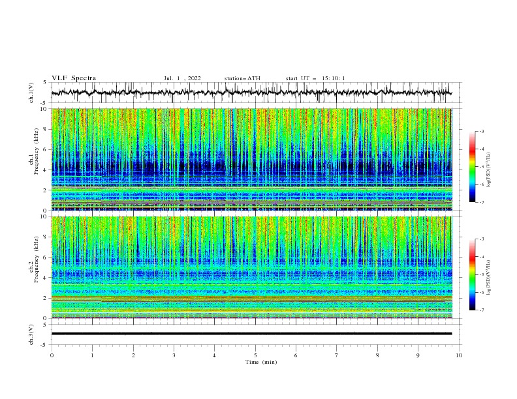Click the upper PSD color bar
517x399 pixels.
pos(473,167)
